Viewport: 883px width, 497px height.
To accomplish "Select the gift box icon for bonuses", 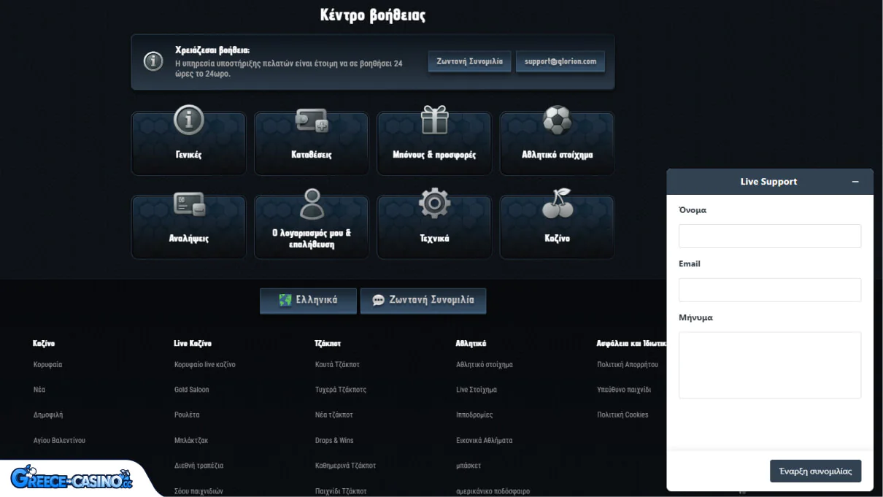I will coord(434,120).
